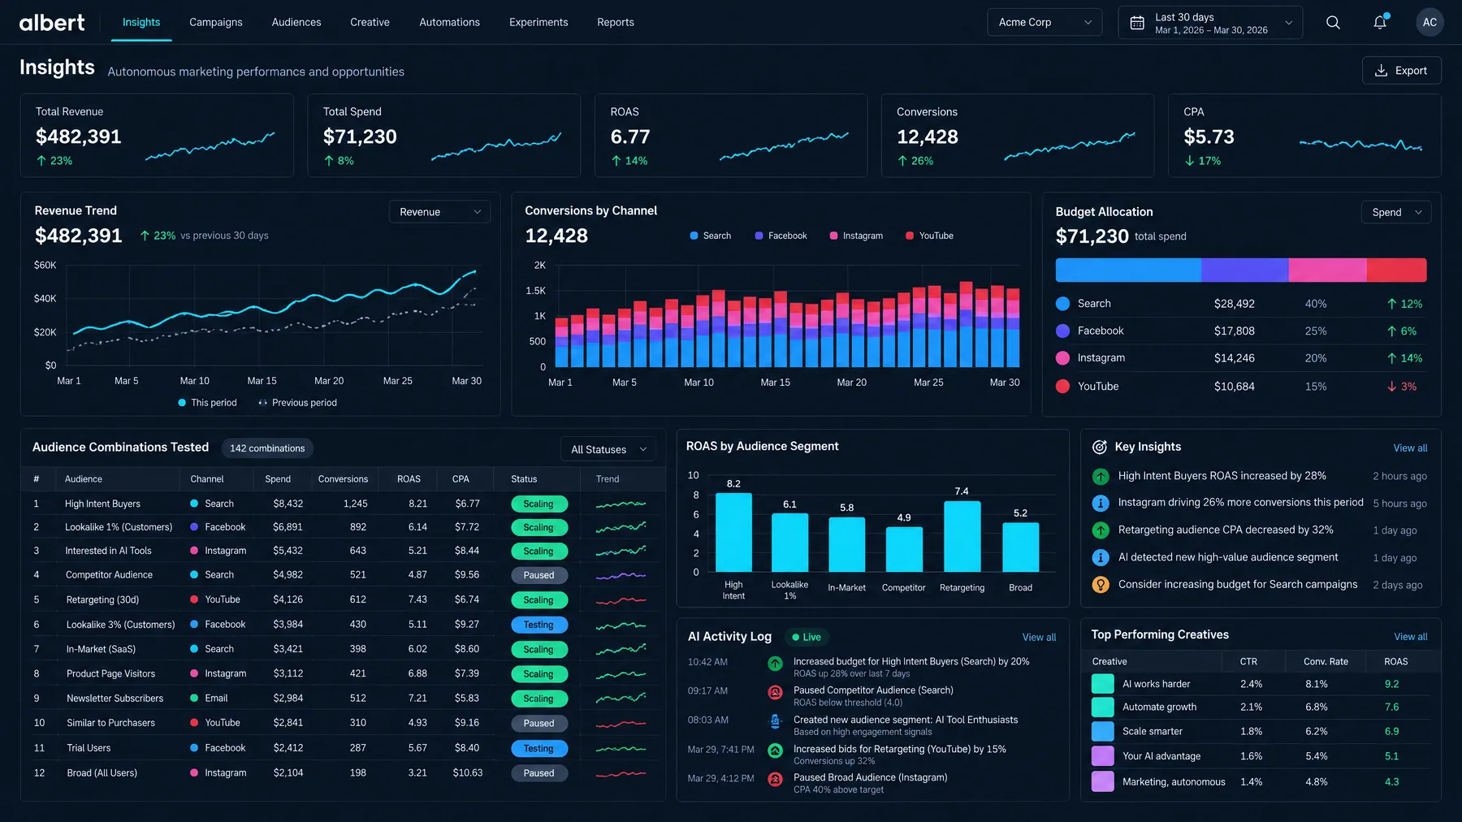Open the Last 30 days date picker

point(1210,23)
